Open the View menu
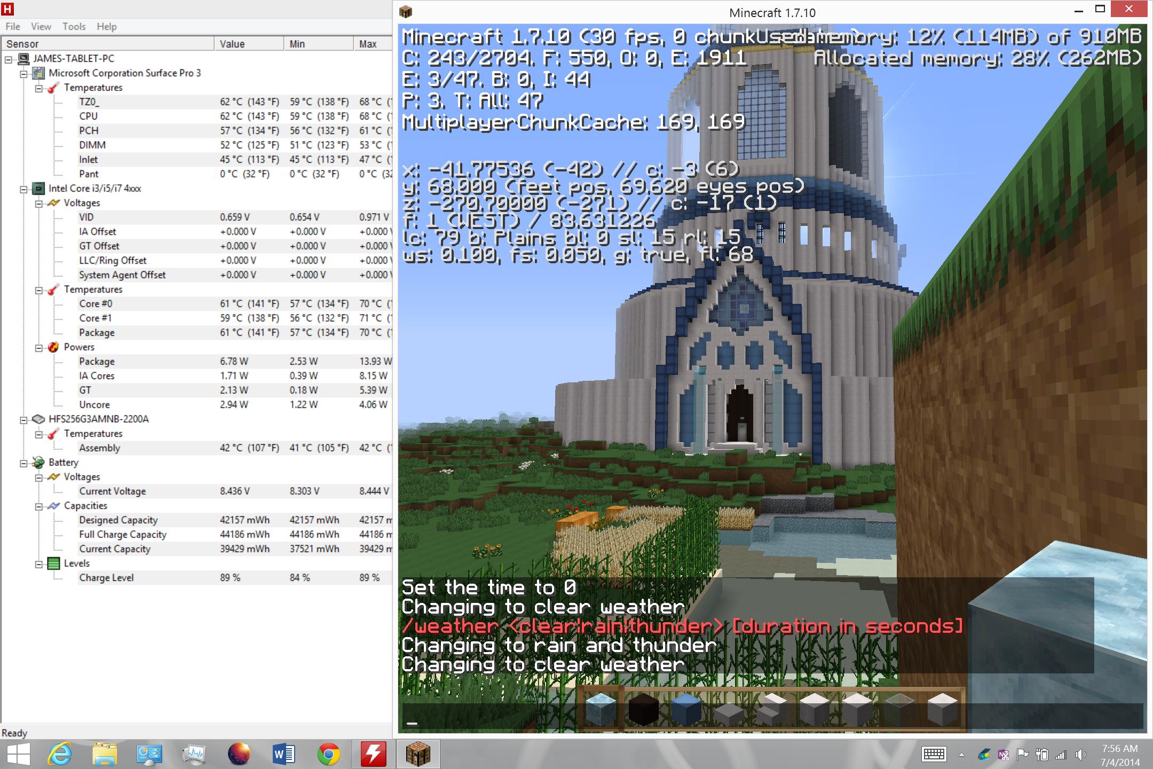 pyautogui.click(x=41, y=27)
